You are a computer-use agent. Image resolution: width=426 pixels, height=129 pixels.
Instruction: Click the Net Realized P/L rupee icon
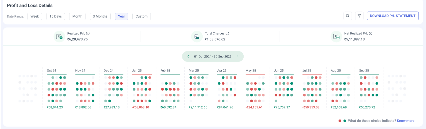[x=336, y=37]
